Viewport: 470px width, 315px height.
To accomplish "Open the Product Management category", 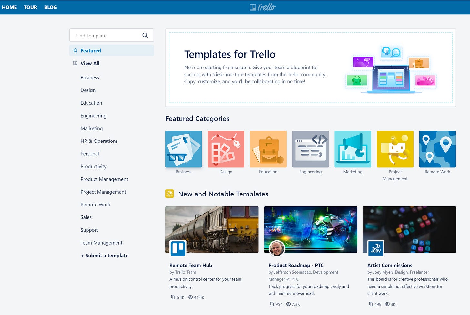I will [x=104, y=179].
